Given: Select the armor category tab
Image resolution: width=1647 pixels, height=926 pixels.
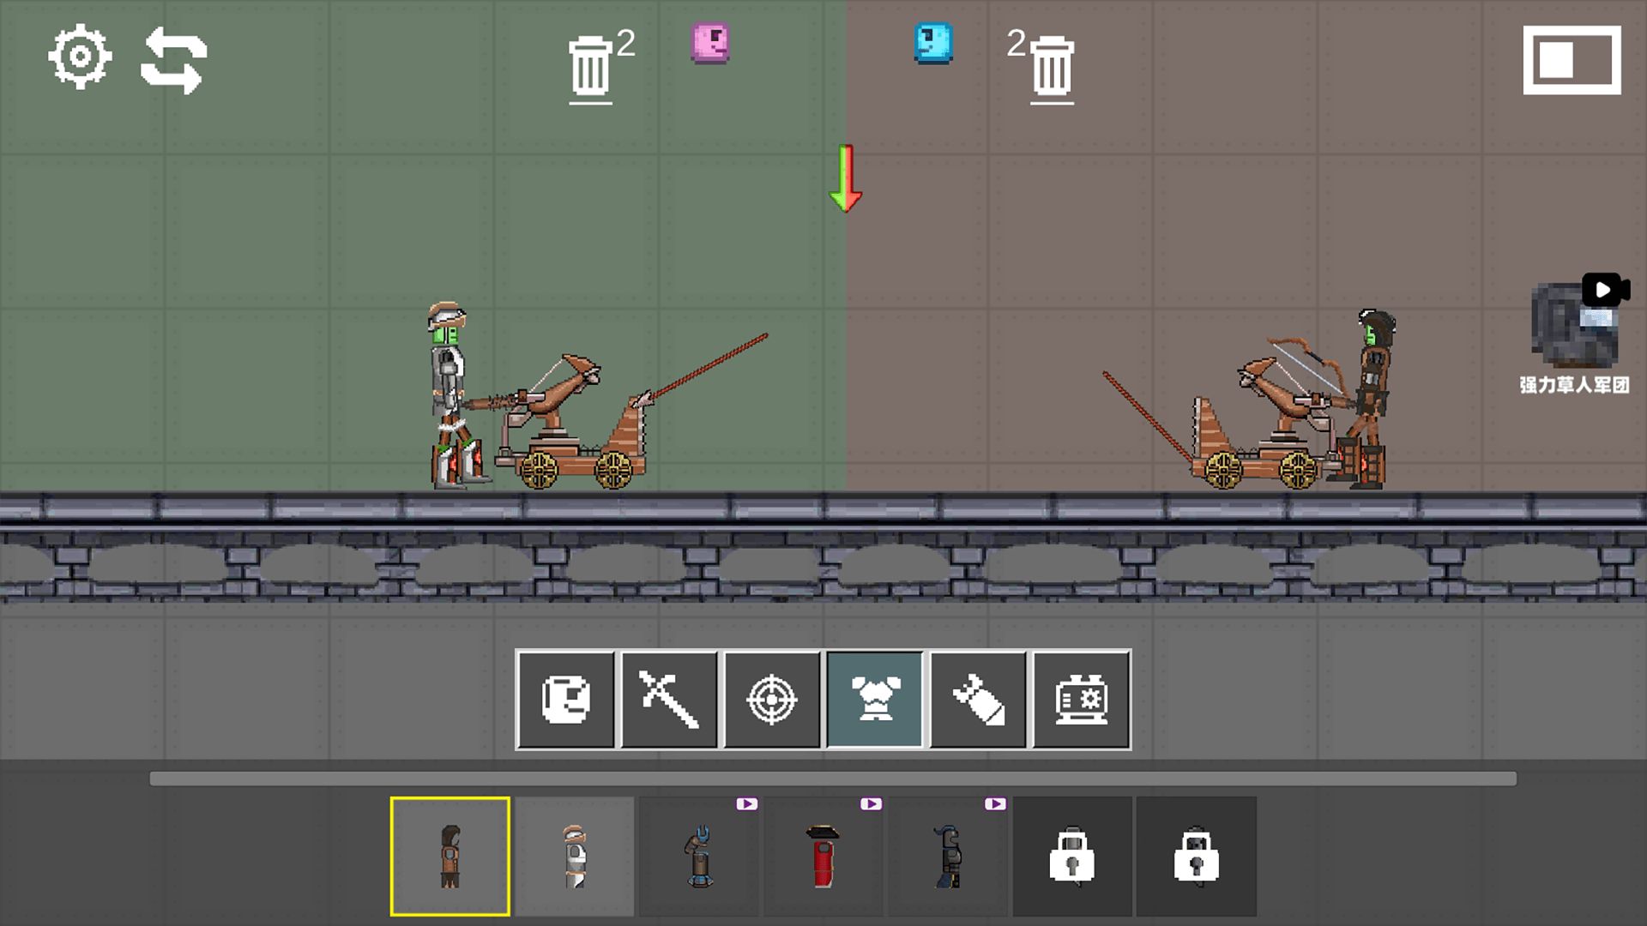Looking at the screenshot, I should point(874,700).
